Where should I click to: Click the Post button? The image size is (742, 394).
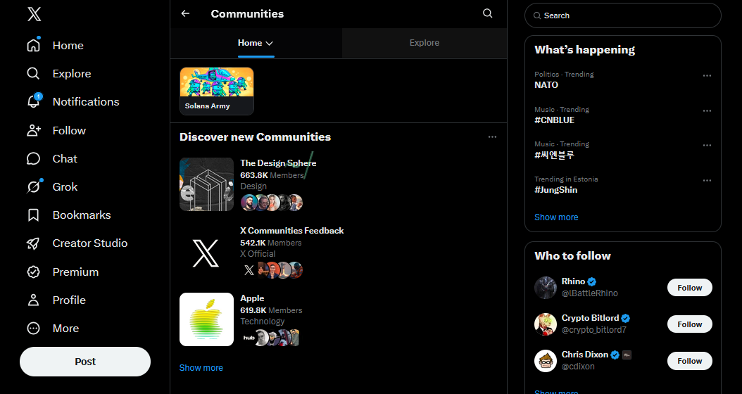click(85, 362)
